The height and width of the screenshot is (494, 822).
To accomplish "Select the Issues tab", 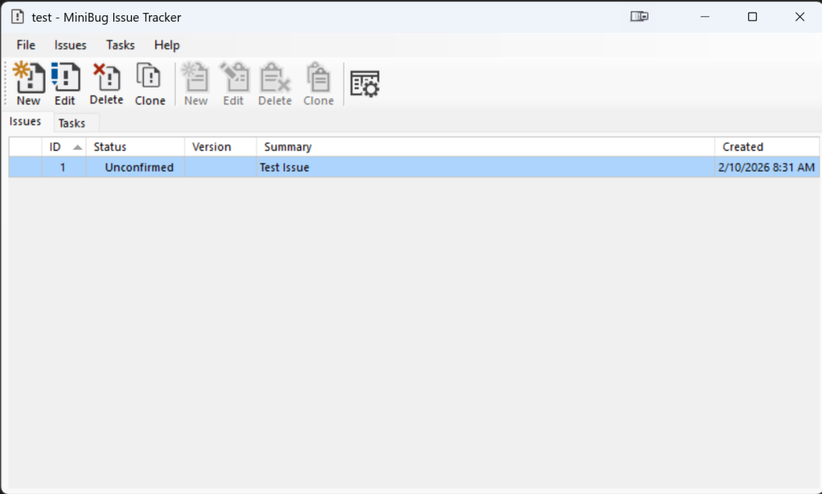I will point(24,121).
